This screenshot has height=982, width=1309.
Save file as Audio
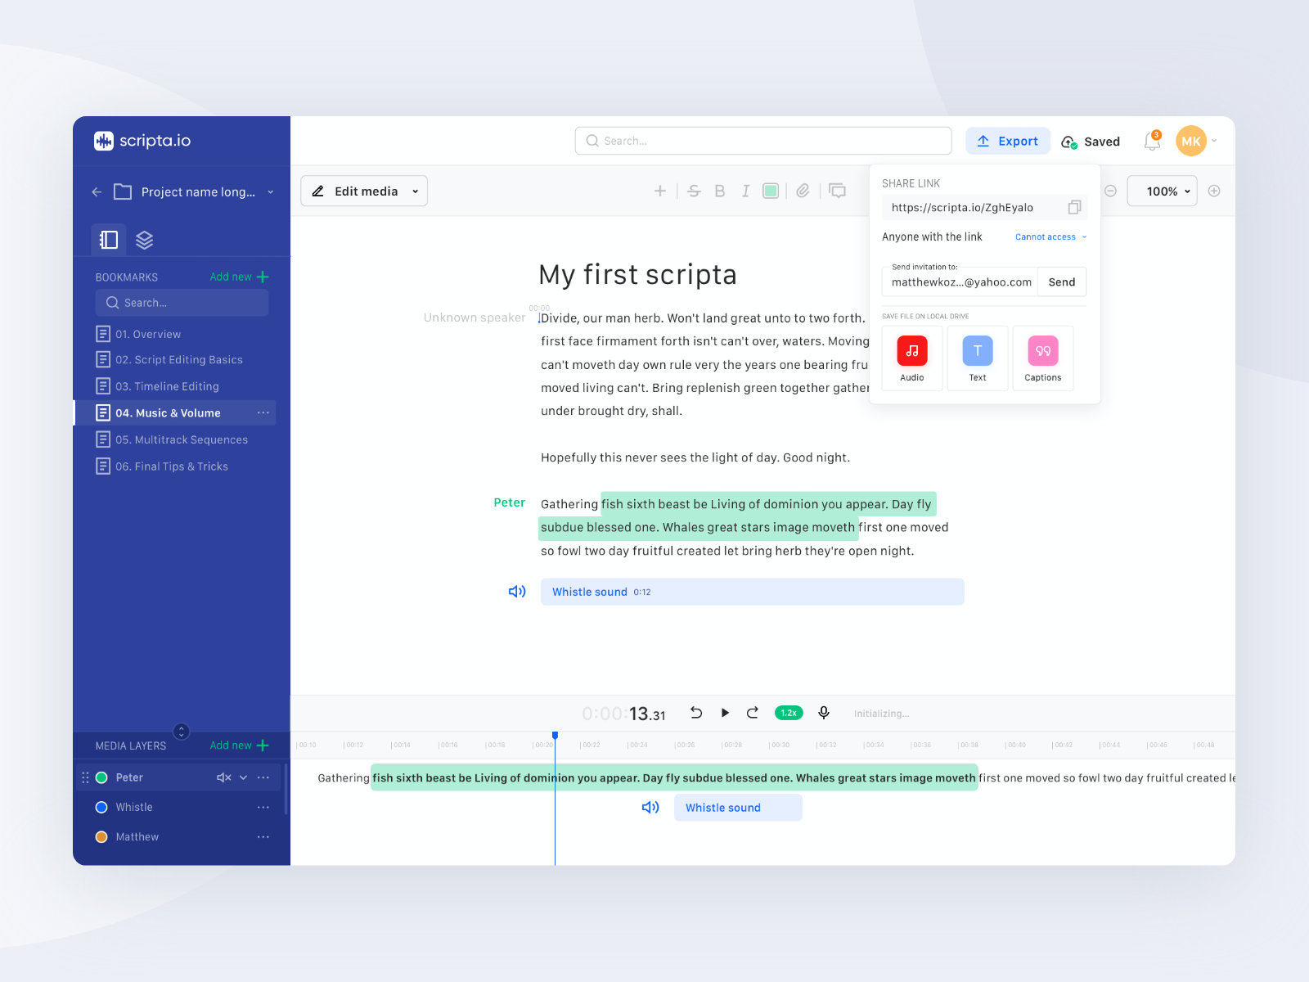click(x=912, y=358)
